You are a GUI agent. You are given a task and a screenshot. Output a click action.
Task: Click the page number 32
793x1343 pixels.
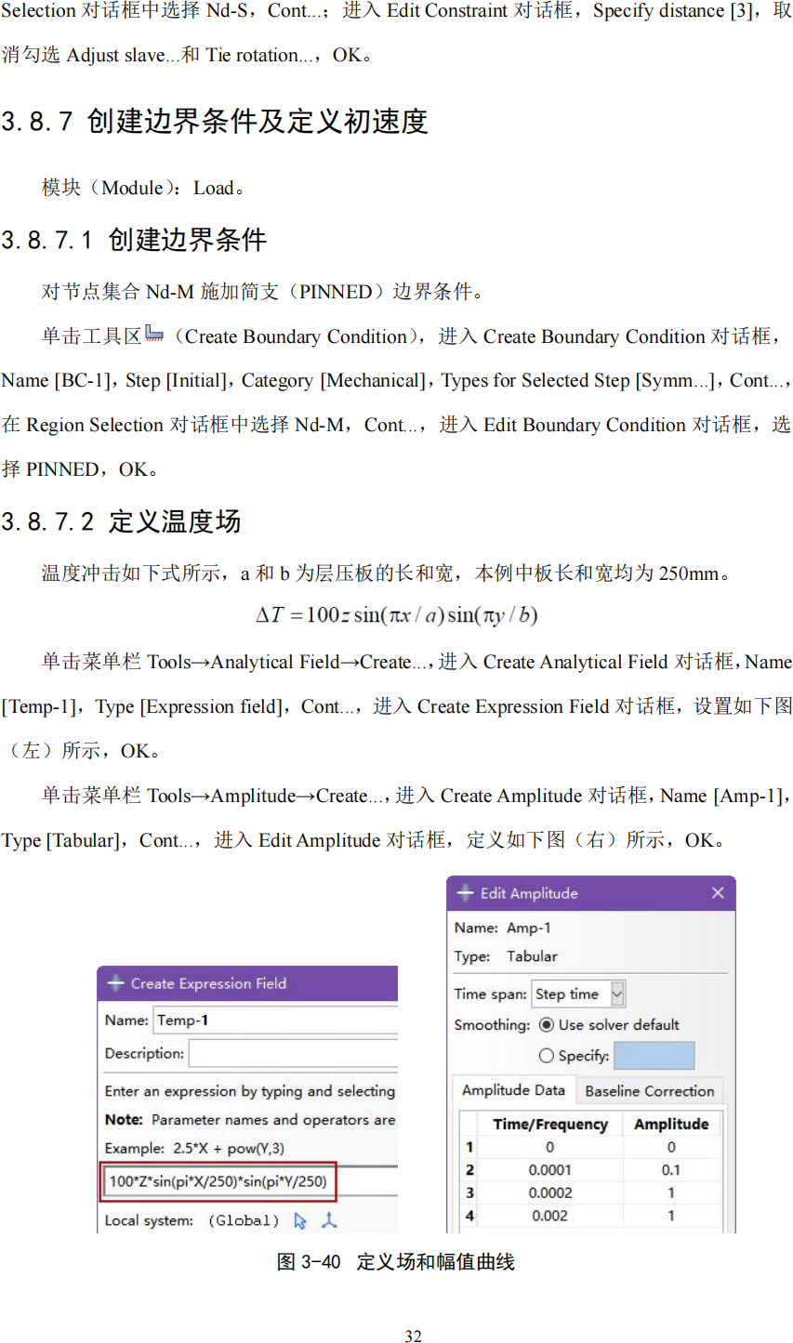click(413, 1336)
